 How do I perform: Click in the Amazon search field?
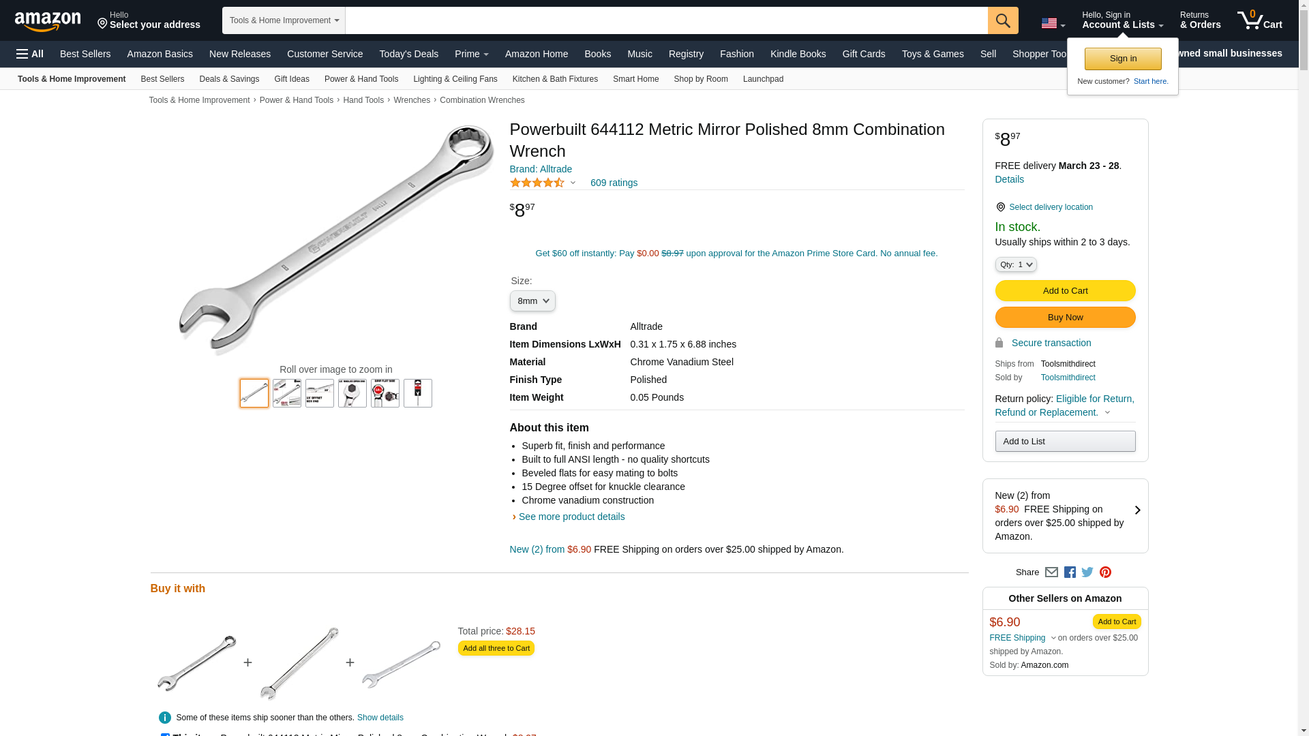[666, 20]
